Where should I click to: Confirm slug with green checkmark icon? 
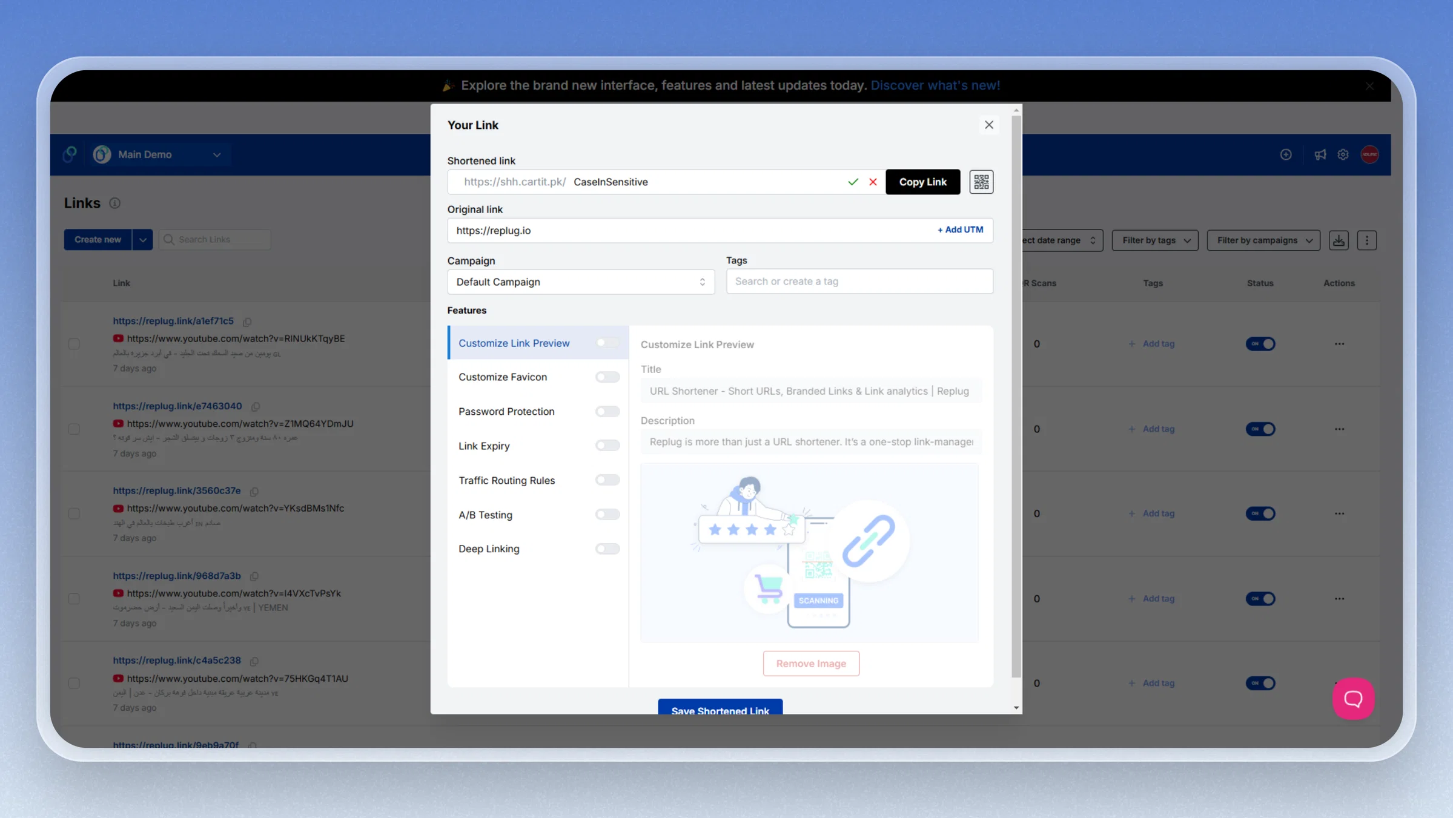point(853,182)
